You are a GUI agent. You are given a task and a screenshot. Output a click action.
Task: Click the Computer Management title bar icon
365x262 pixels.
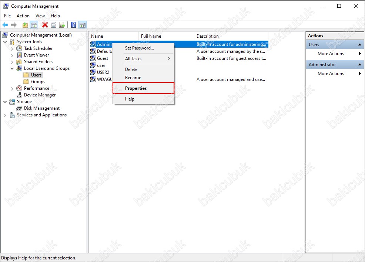click(x=6, y=6)
